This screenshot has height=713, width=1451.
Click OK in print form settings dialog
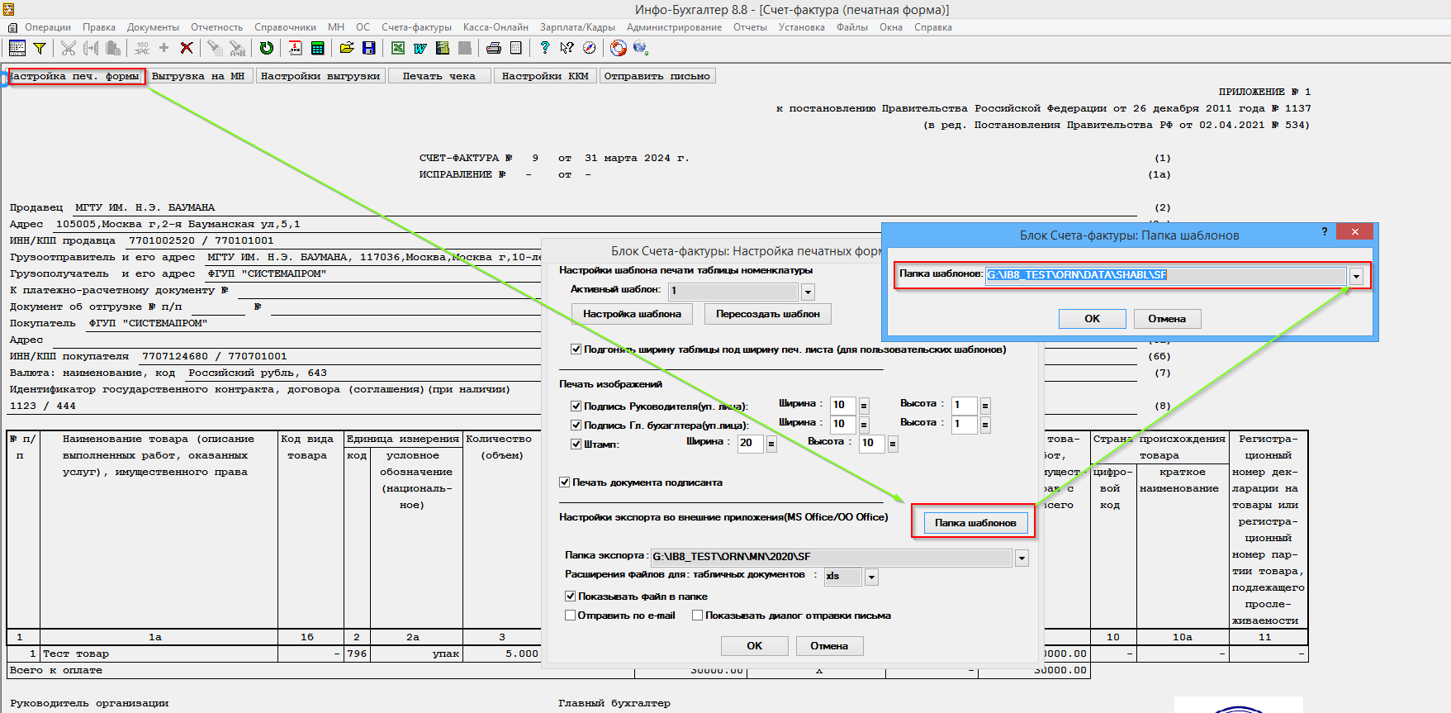pyautogui.click(x=755, y=646)
